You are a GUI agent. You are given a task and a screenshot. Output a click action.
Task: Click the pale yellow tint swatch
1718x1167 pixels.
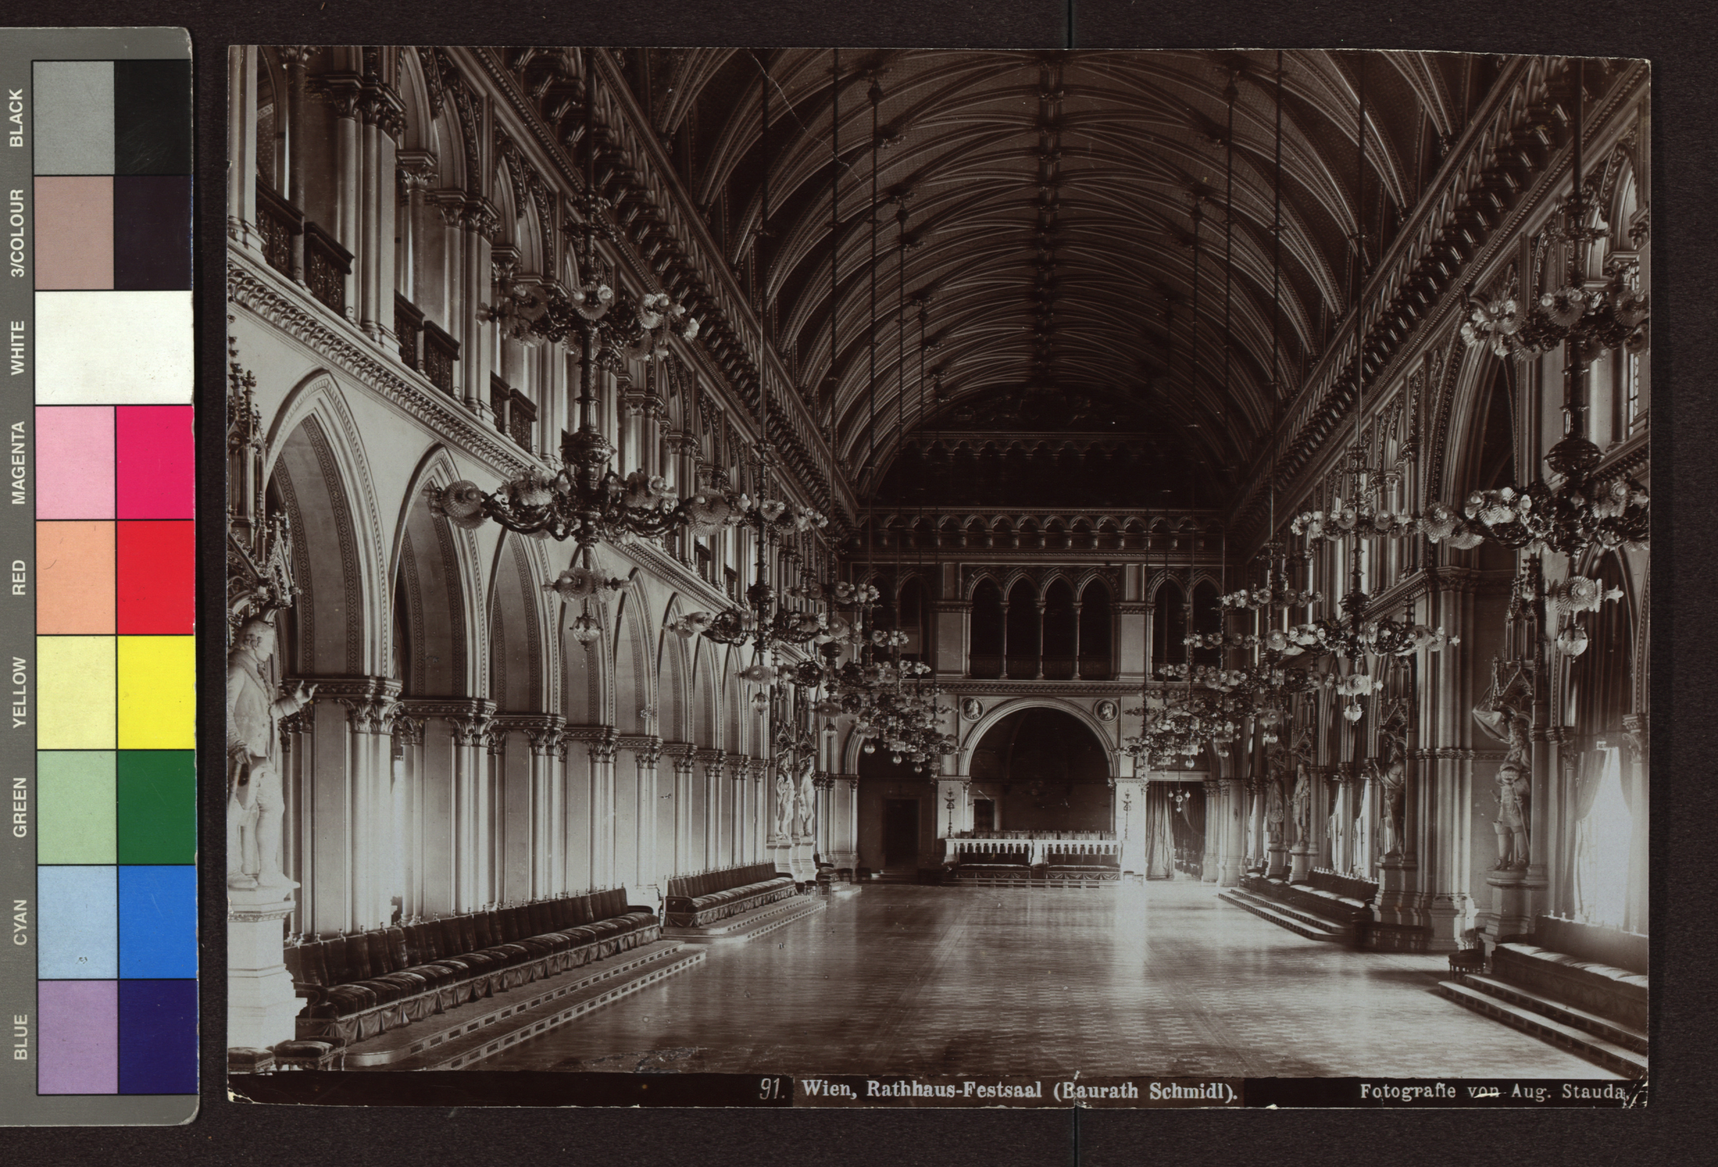(x=76, y=692)
